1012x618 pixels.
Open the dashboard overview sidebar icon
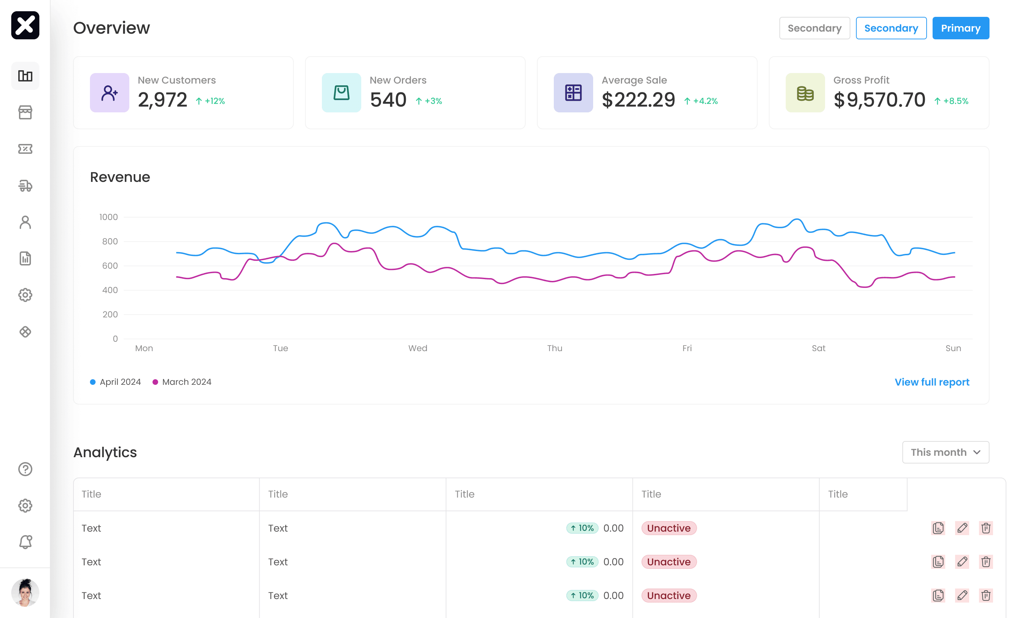[x=25, y=76]
